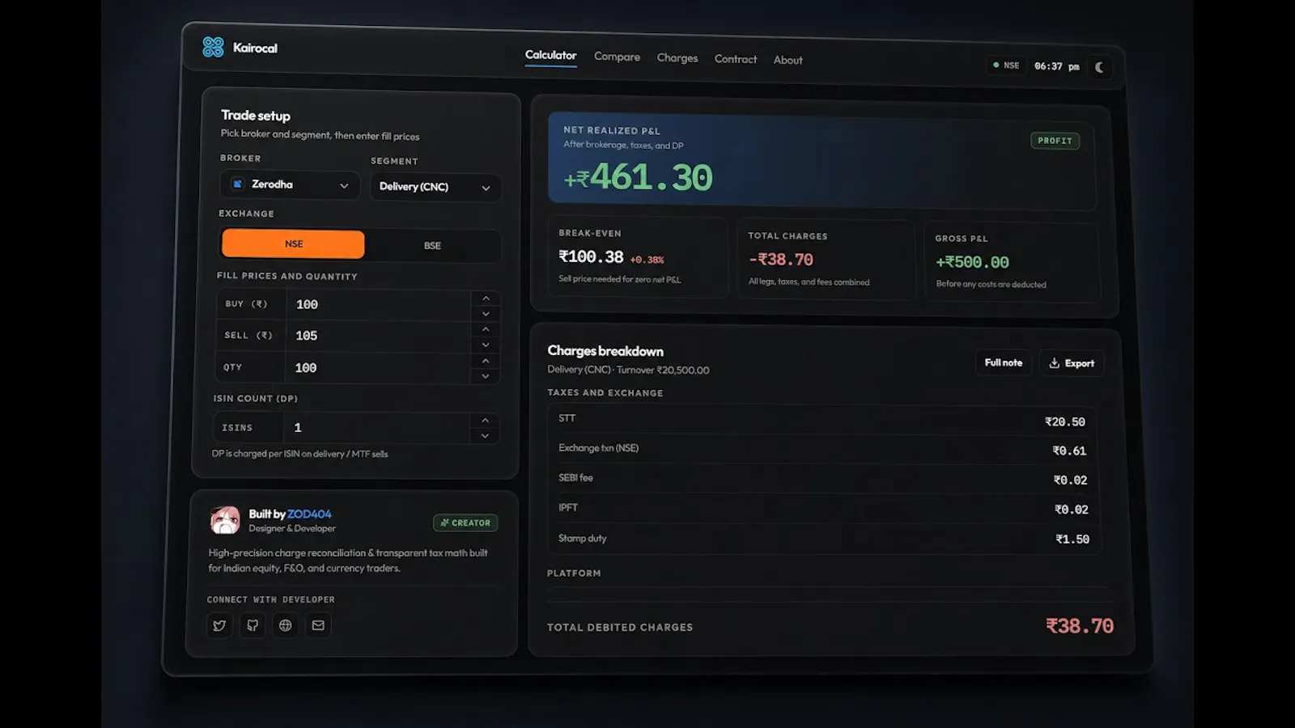This screenshot has height=728, width=1295.
Task: Click the ZOD404 developer link
Action: coord(309,514)
